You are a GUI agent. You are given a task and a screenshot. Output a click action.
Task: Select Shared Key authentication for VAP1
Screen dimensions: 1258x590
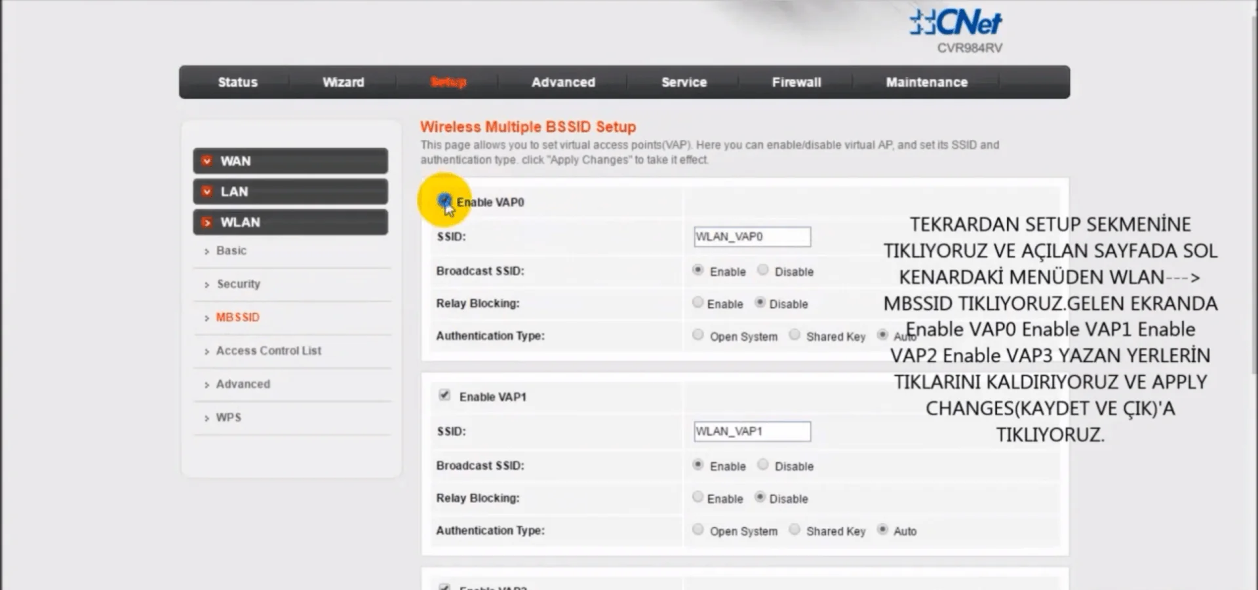(x=794, y=530)
